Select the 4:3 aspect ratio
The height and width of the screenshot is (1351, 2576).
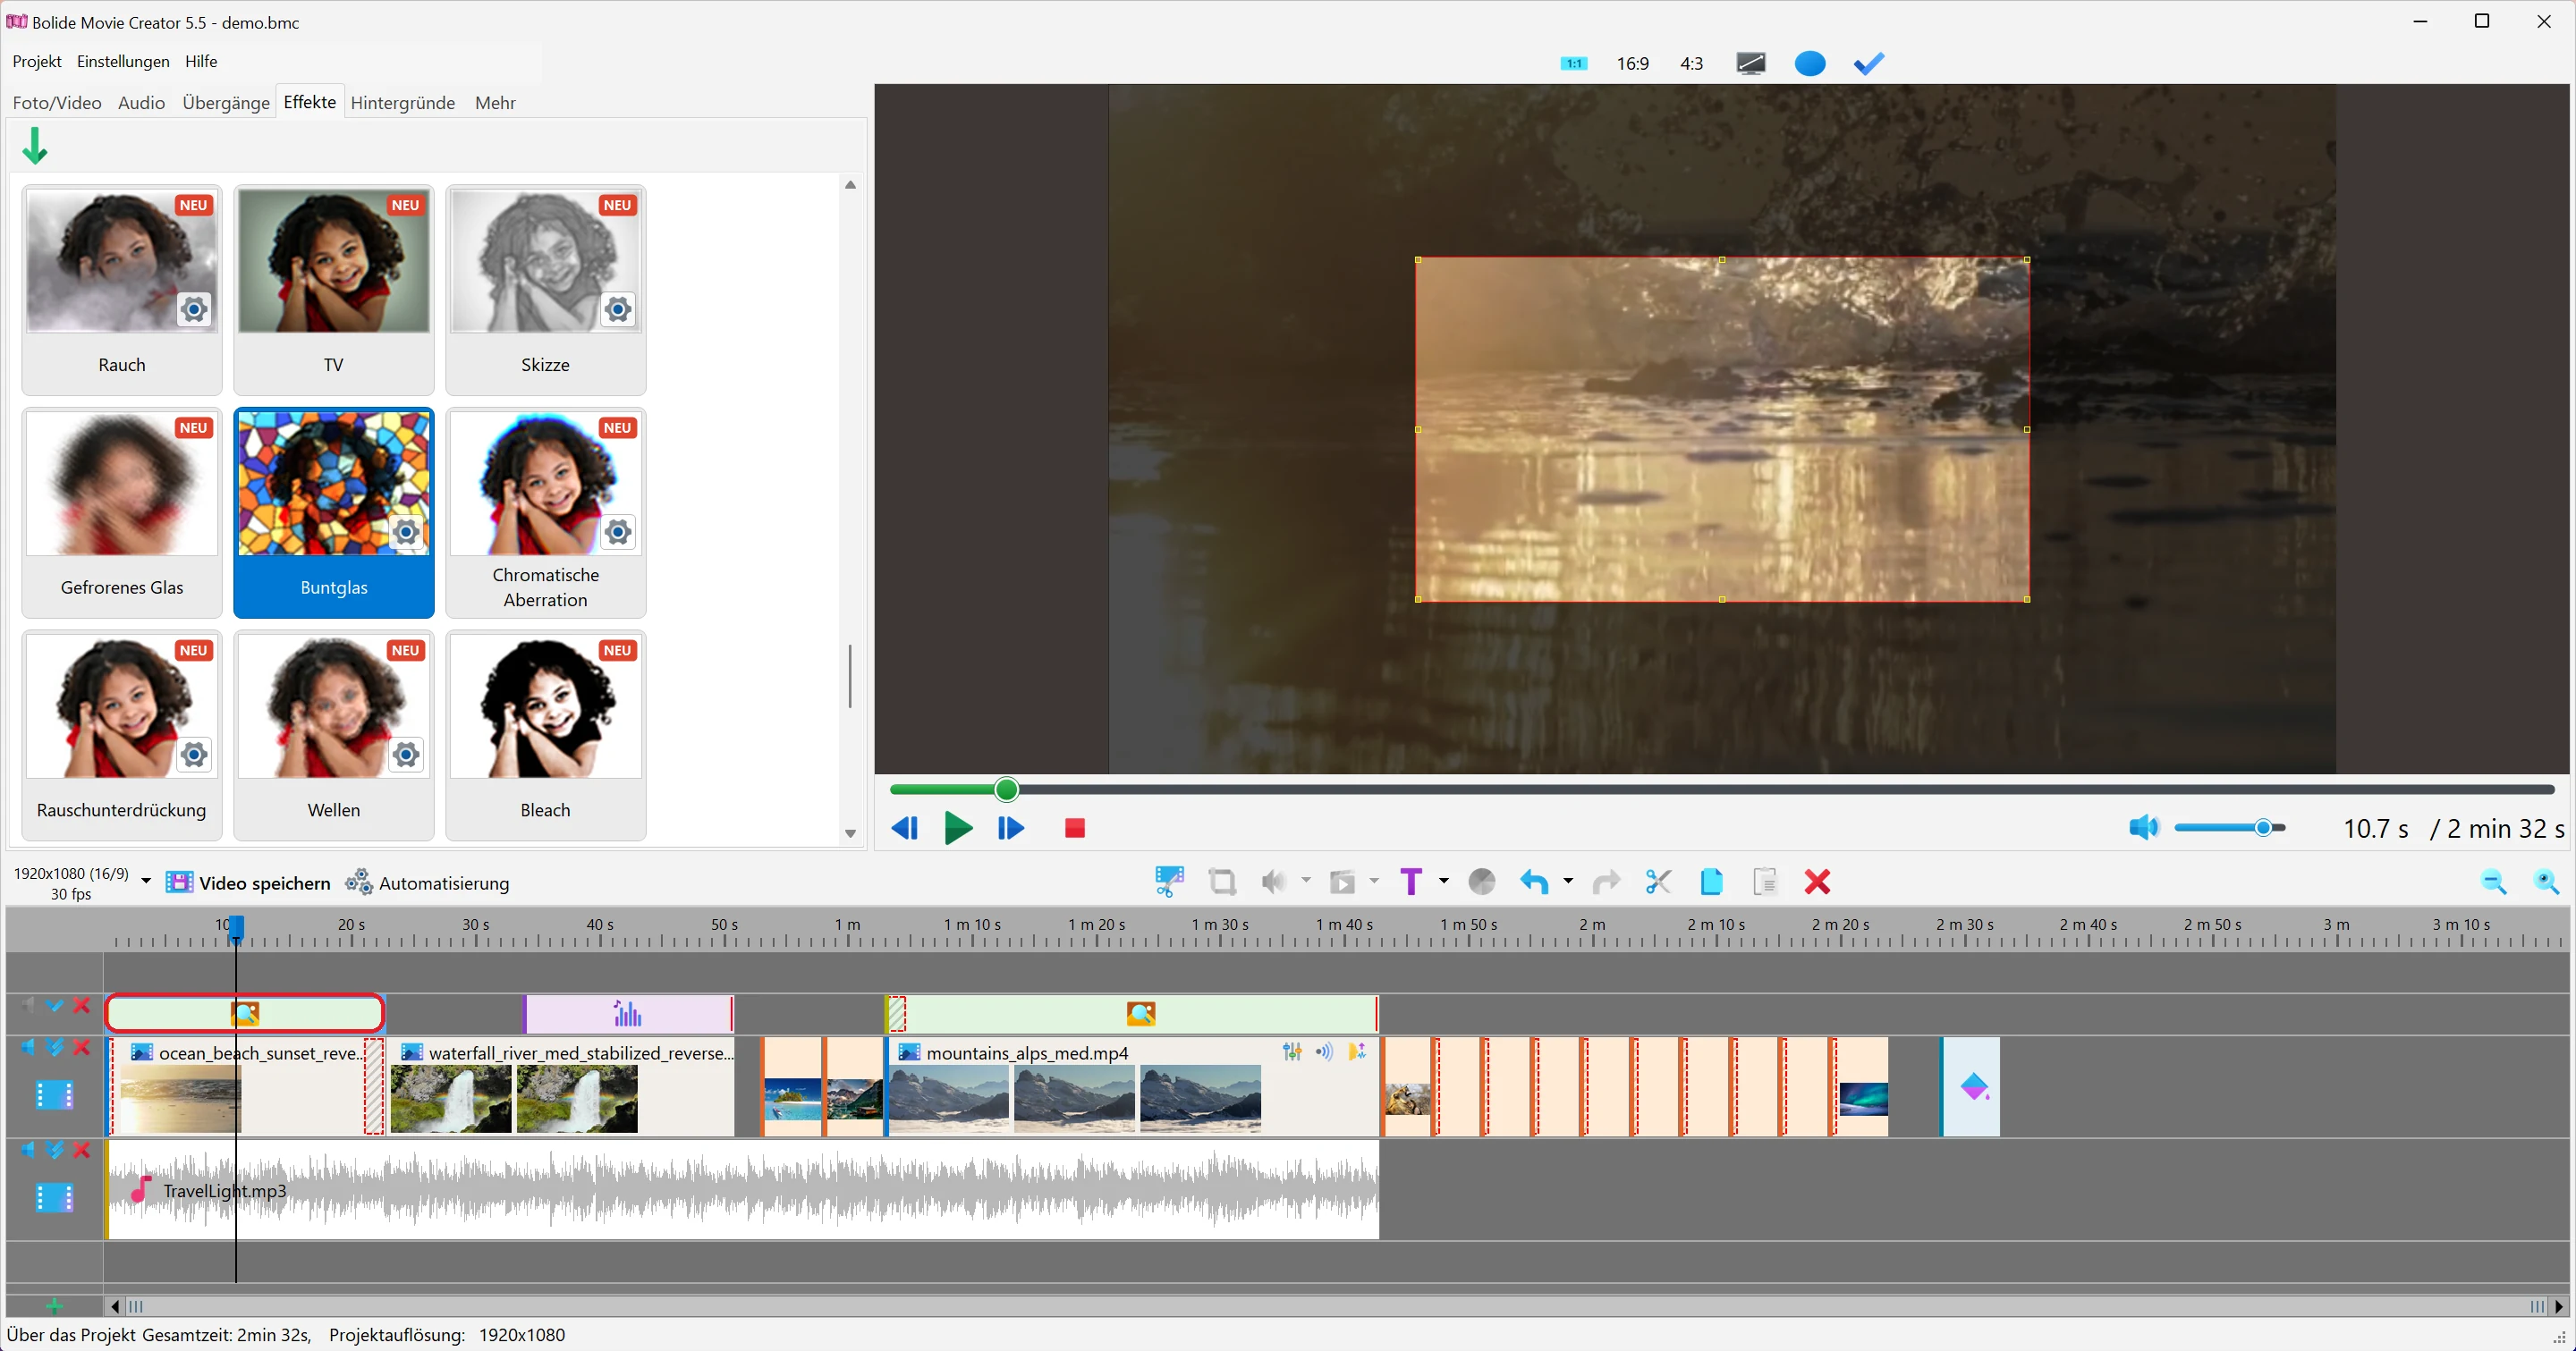pos(1691,64)
